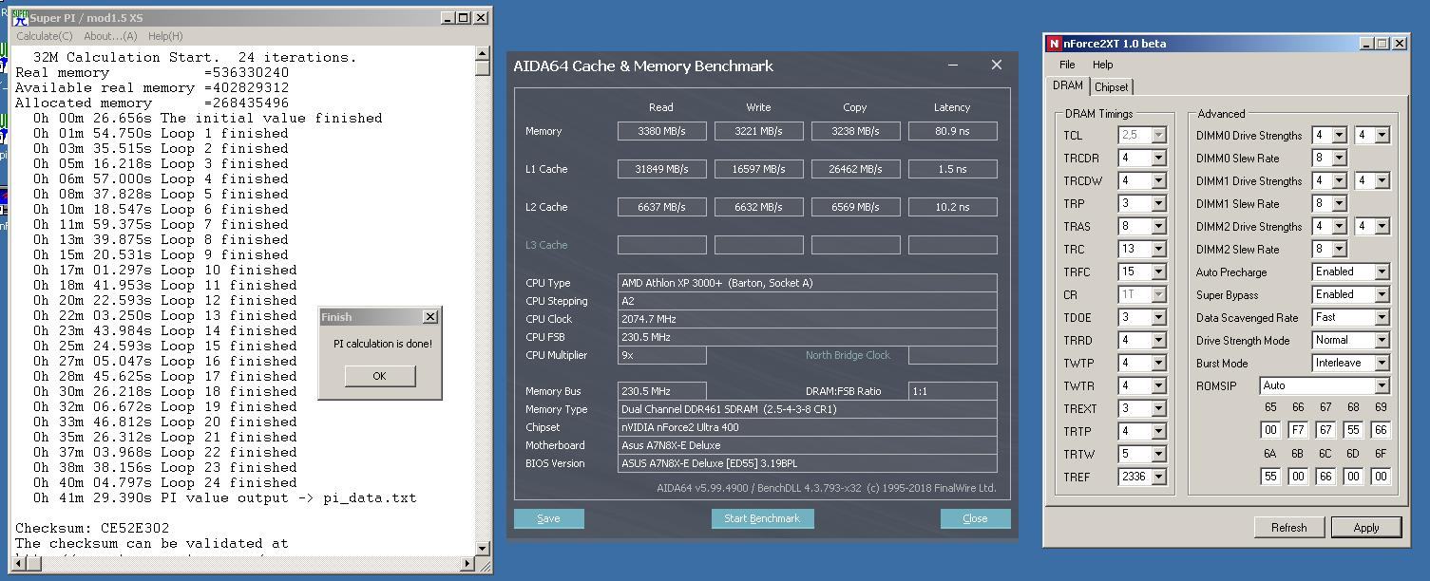Open DIMM1 Slew Rate dropdown
The height and width of the screenshot is (581, 1430).
click(1339, 204)
